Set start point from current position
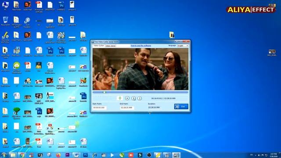 (x=133, y=98)
